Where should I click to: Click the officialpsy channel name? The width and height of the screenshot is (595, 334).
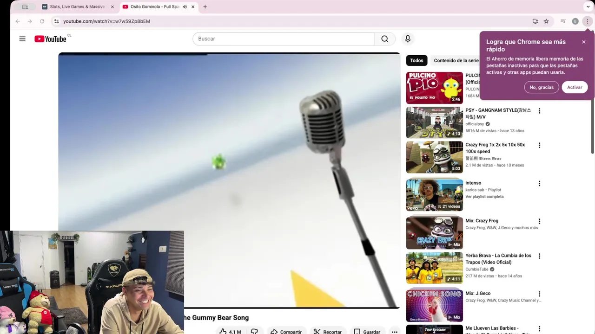click(x=475, y=124)
